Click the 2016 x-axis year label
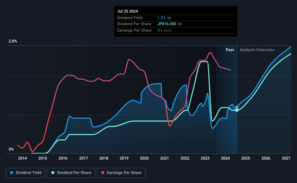This screenshot has width=297, height=183. tap(63, 158)
